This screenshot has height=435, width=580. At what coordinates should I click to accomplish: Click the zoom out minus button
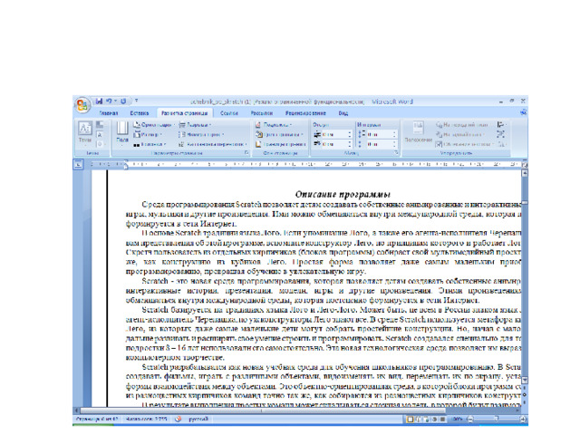pos(469,419)
